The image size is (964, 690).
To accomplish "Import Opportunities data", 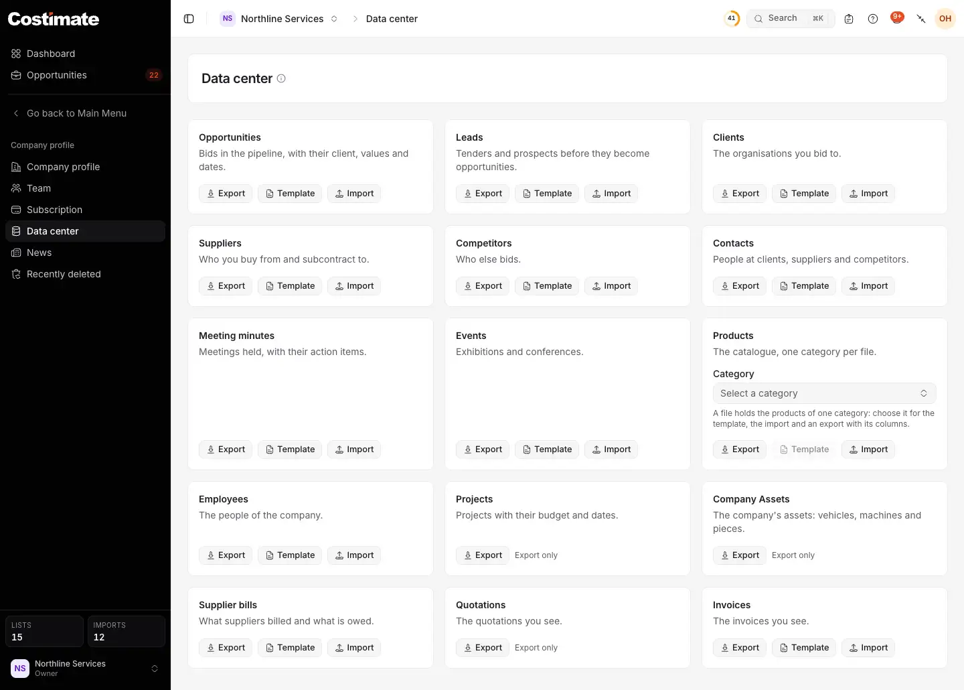I will coord(354,194).
